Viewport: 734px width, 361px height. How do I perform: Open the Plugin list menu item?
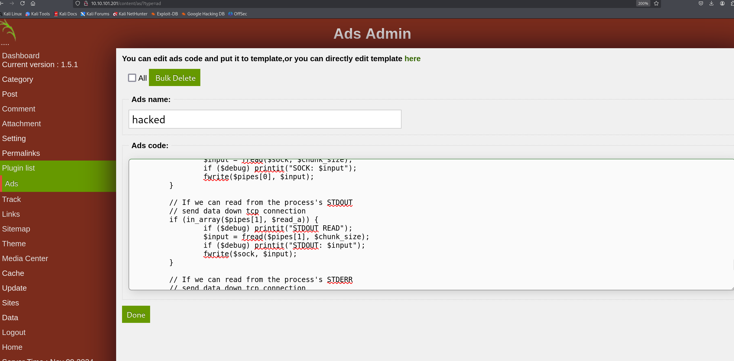coord(18,168)
